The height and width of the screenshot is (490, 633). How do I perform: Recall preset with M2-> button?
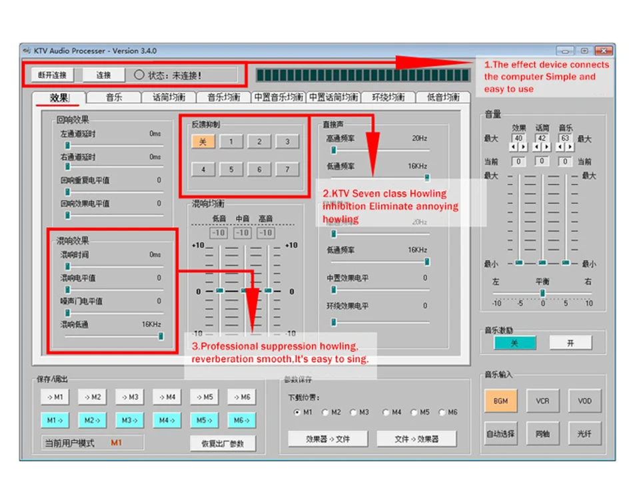pyautogui.click(x=92, y=420)
